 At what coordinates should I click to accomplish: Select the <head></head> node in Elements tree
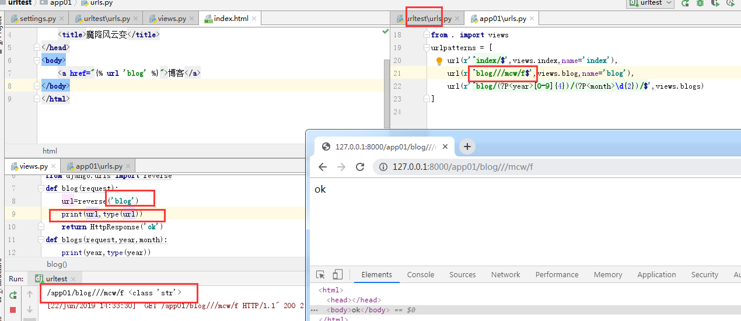coord(353,300)
